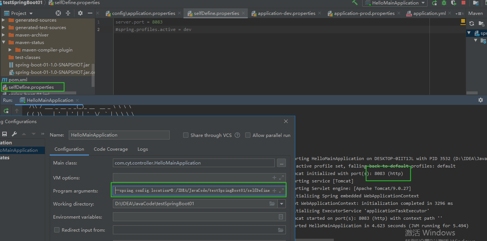Collapse all in Project panel
Image resolution: width=487 pixels, height=241 pixels.
click(x=68, y=13)
